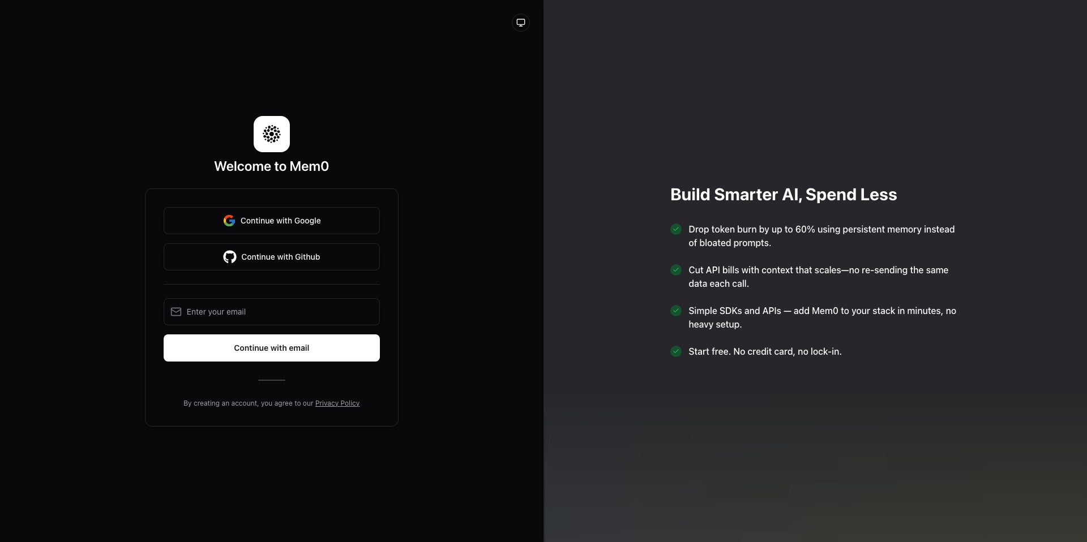Select the Start free. No credit card text
This screenshot has width=1087, height=542.
(x=765, y=351)
